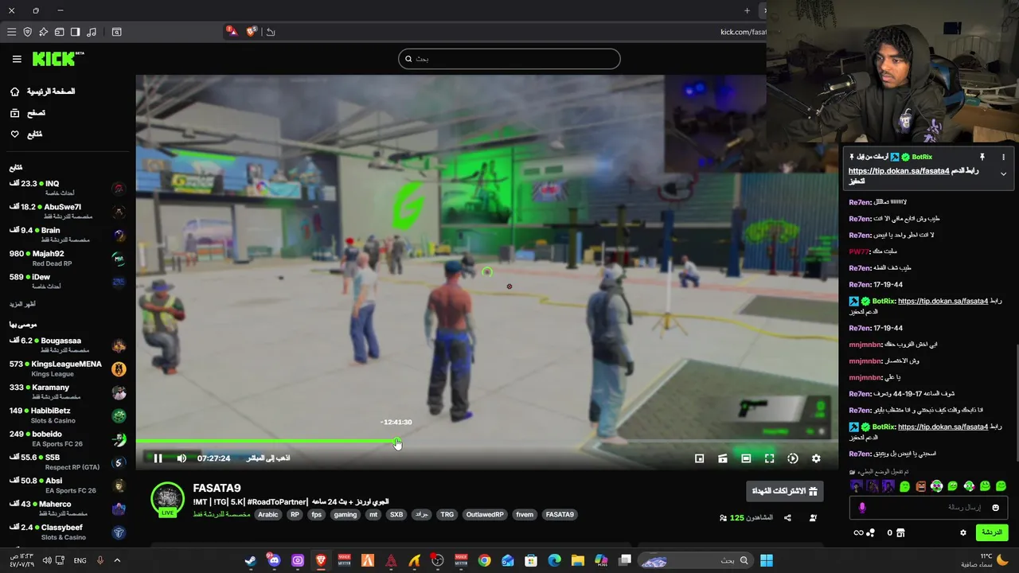1019x573 pixels.
Task: Pause the stream video
Action: tap(158, 458)
